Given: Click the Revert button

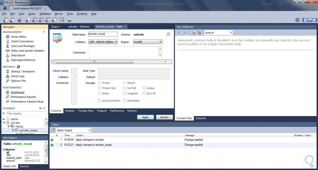Looking at the screenshot, I should 164,117.
